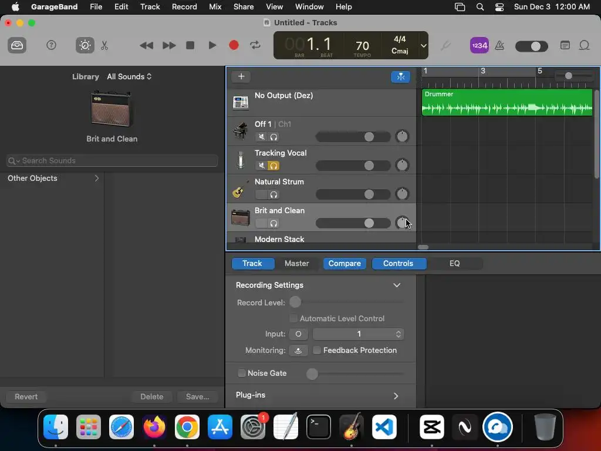The width and height of the screenshot is (601, 451).
Task: Toggle the Catch playhead button
Action: coord(400,77)
